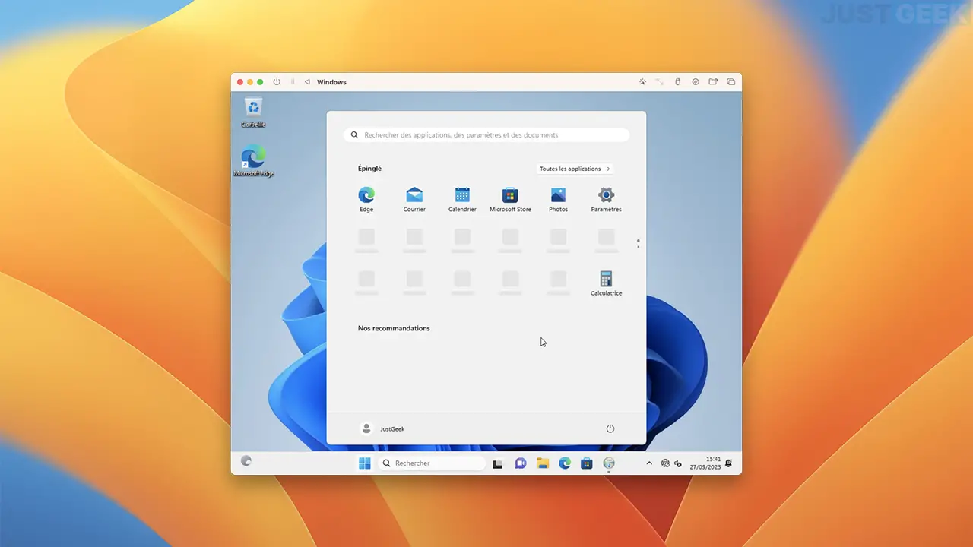This screenshot has width=973, height=547.
Task: Click the left-pointing triangle in VM toolbar
Action: [307, 82]
